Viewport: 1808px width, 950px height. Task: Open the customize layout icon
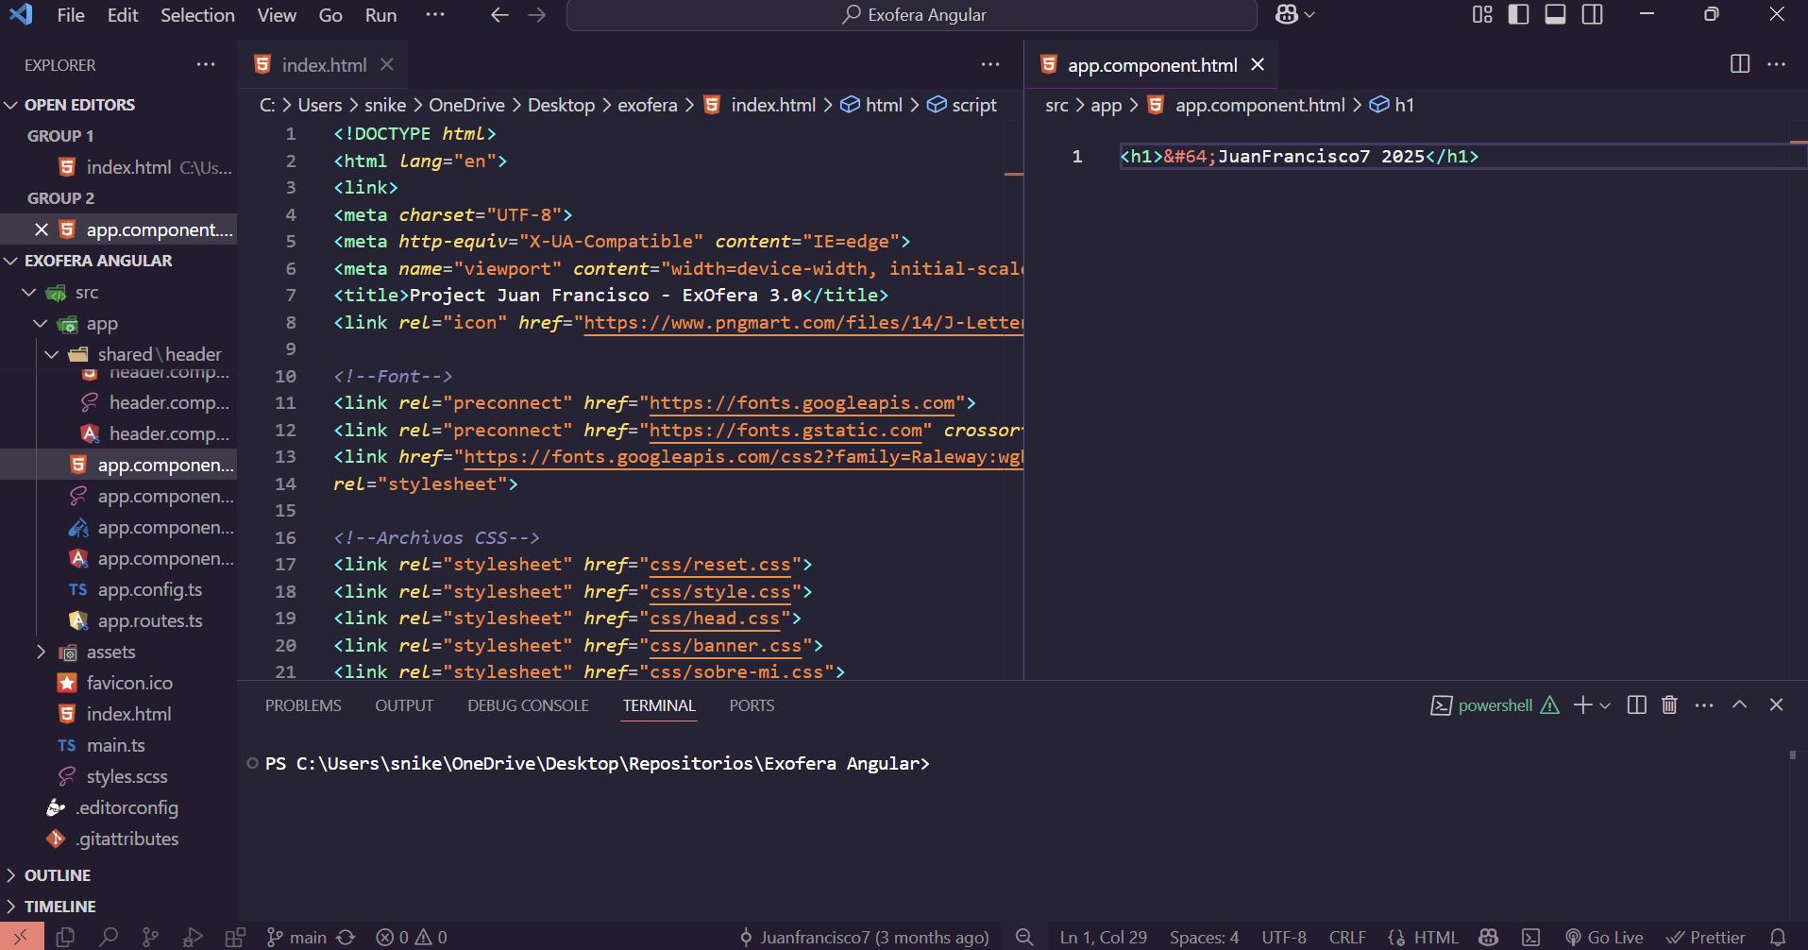pyautogui.click(x=1482, y=14)
